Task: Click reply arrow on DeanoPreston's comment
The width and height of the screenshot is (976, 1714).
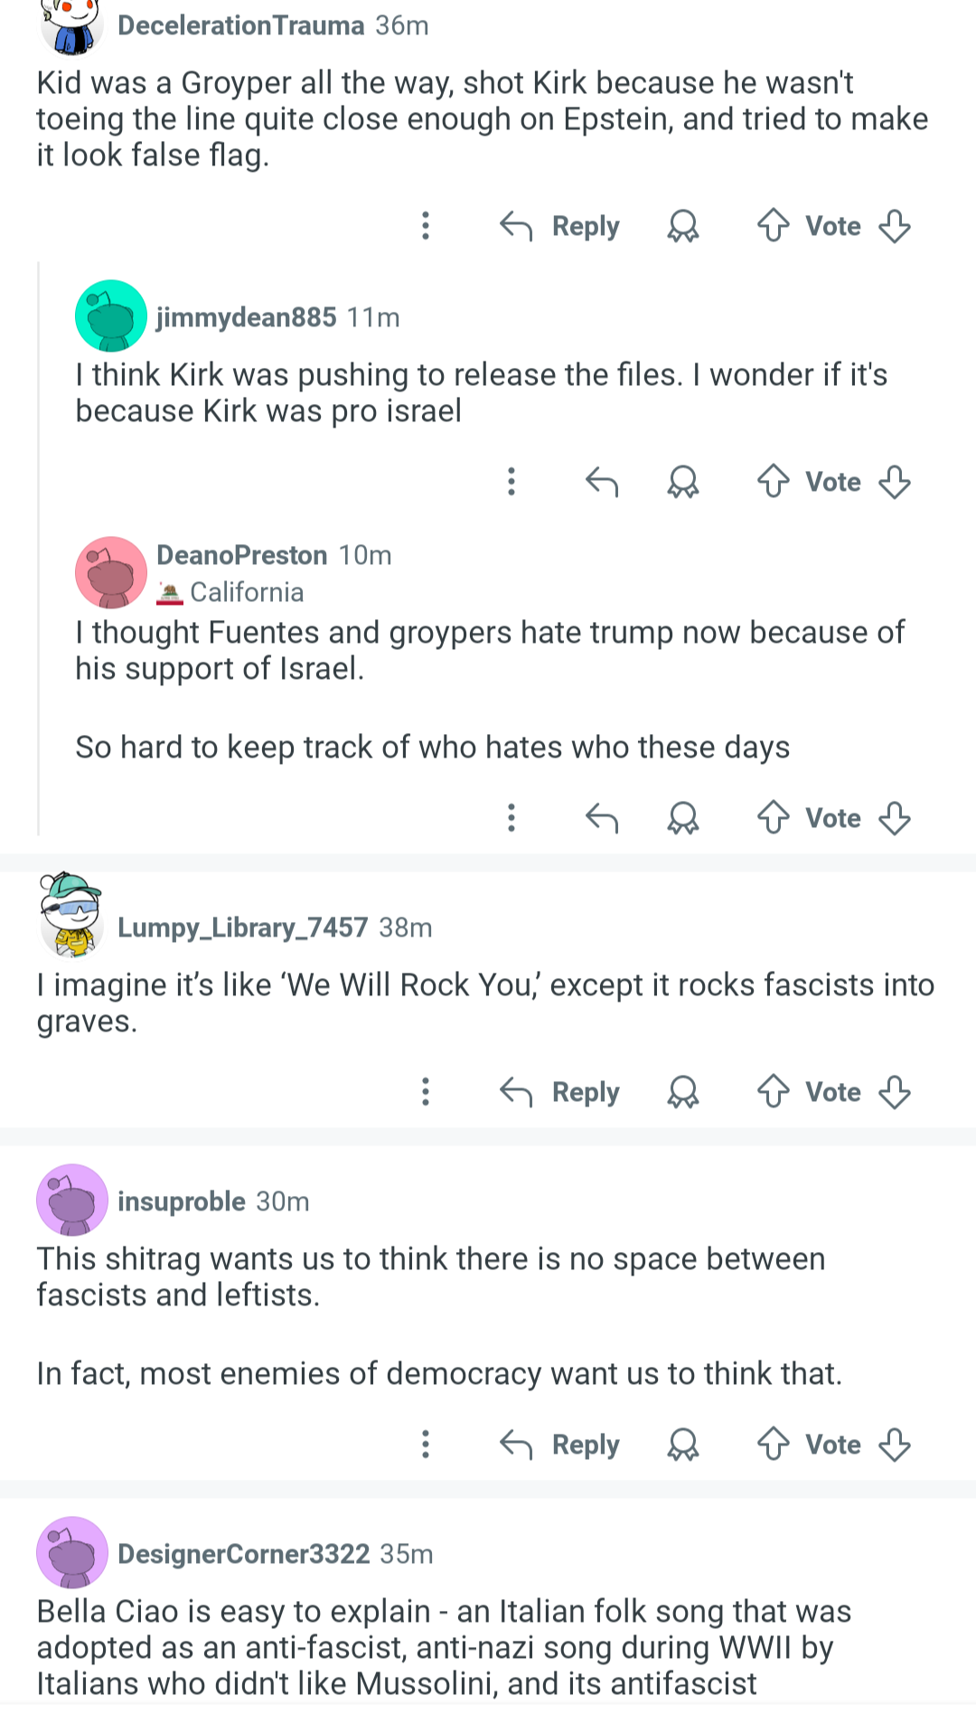Action: coord(602,818)
